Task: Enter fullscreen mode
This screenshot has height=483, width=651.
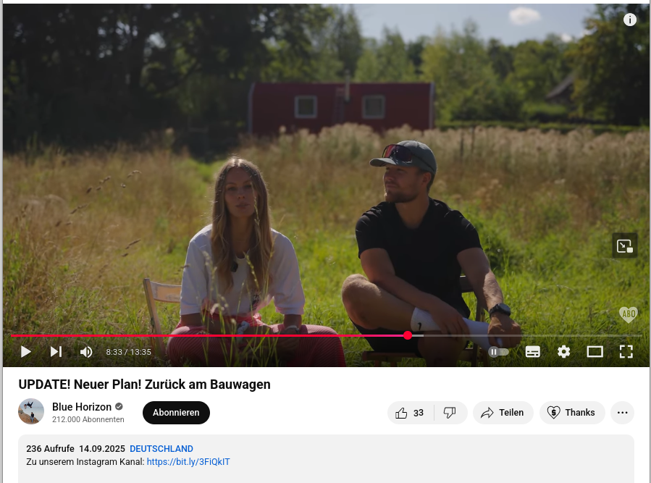Action: pos(626,352)
